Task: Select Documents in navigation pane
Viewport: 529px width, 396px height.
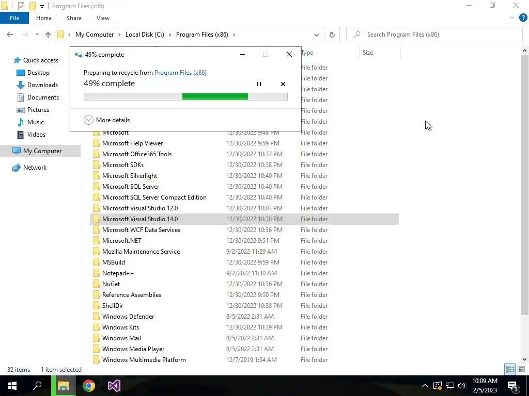Action: point(38,97)
